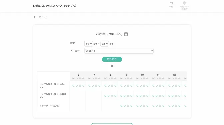224x125 pixels.
Task: Click the レンタルスペース(〜30名) 50㎡ row label
Action: pyautogui.click(x=53, y=96)
